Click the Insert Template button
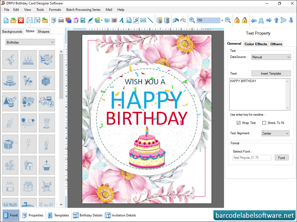The width and height of the screenshot is (297, 222). coord(271,74)
